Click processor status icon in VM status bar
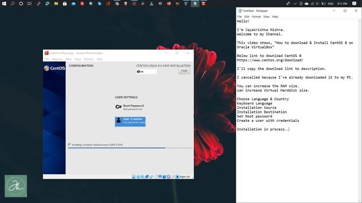 click(169, 176)
